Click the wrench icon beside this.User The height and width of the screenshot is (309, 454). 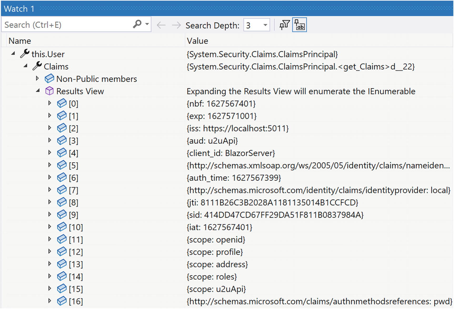pos(25,54)
